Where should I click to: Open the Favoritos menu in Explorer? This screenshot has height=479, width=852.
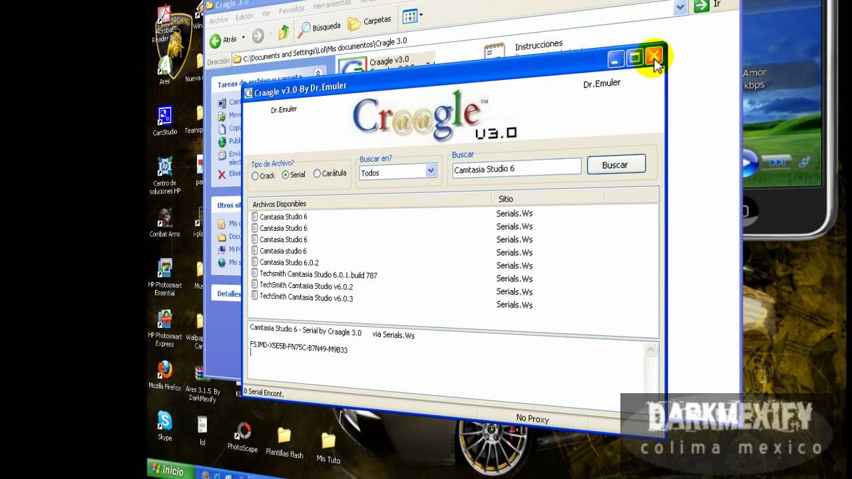tap(292, 10)
